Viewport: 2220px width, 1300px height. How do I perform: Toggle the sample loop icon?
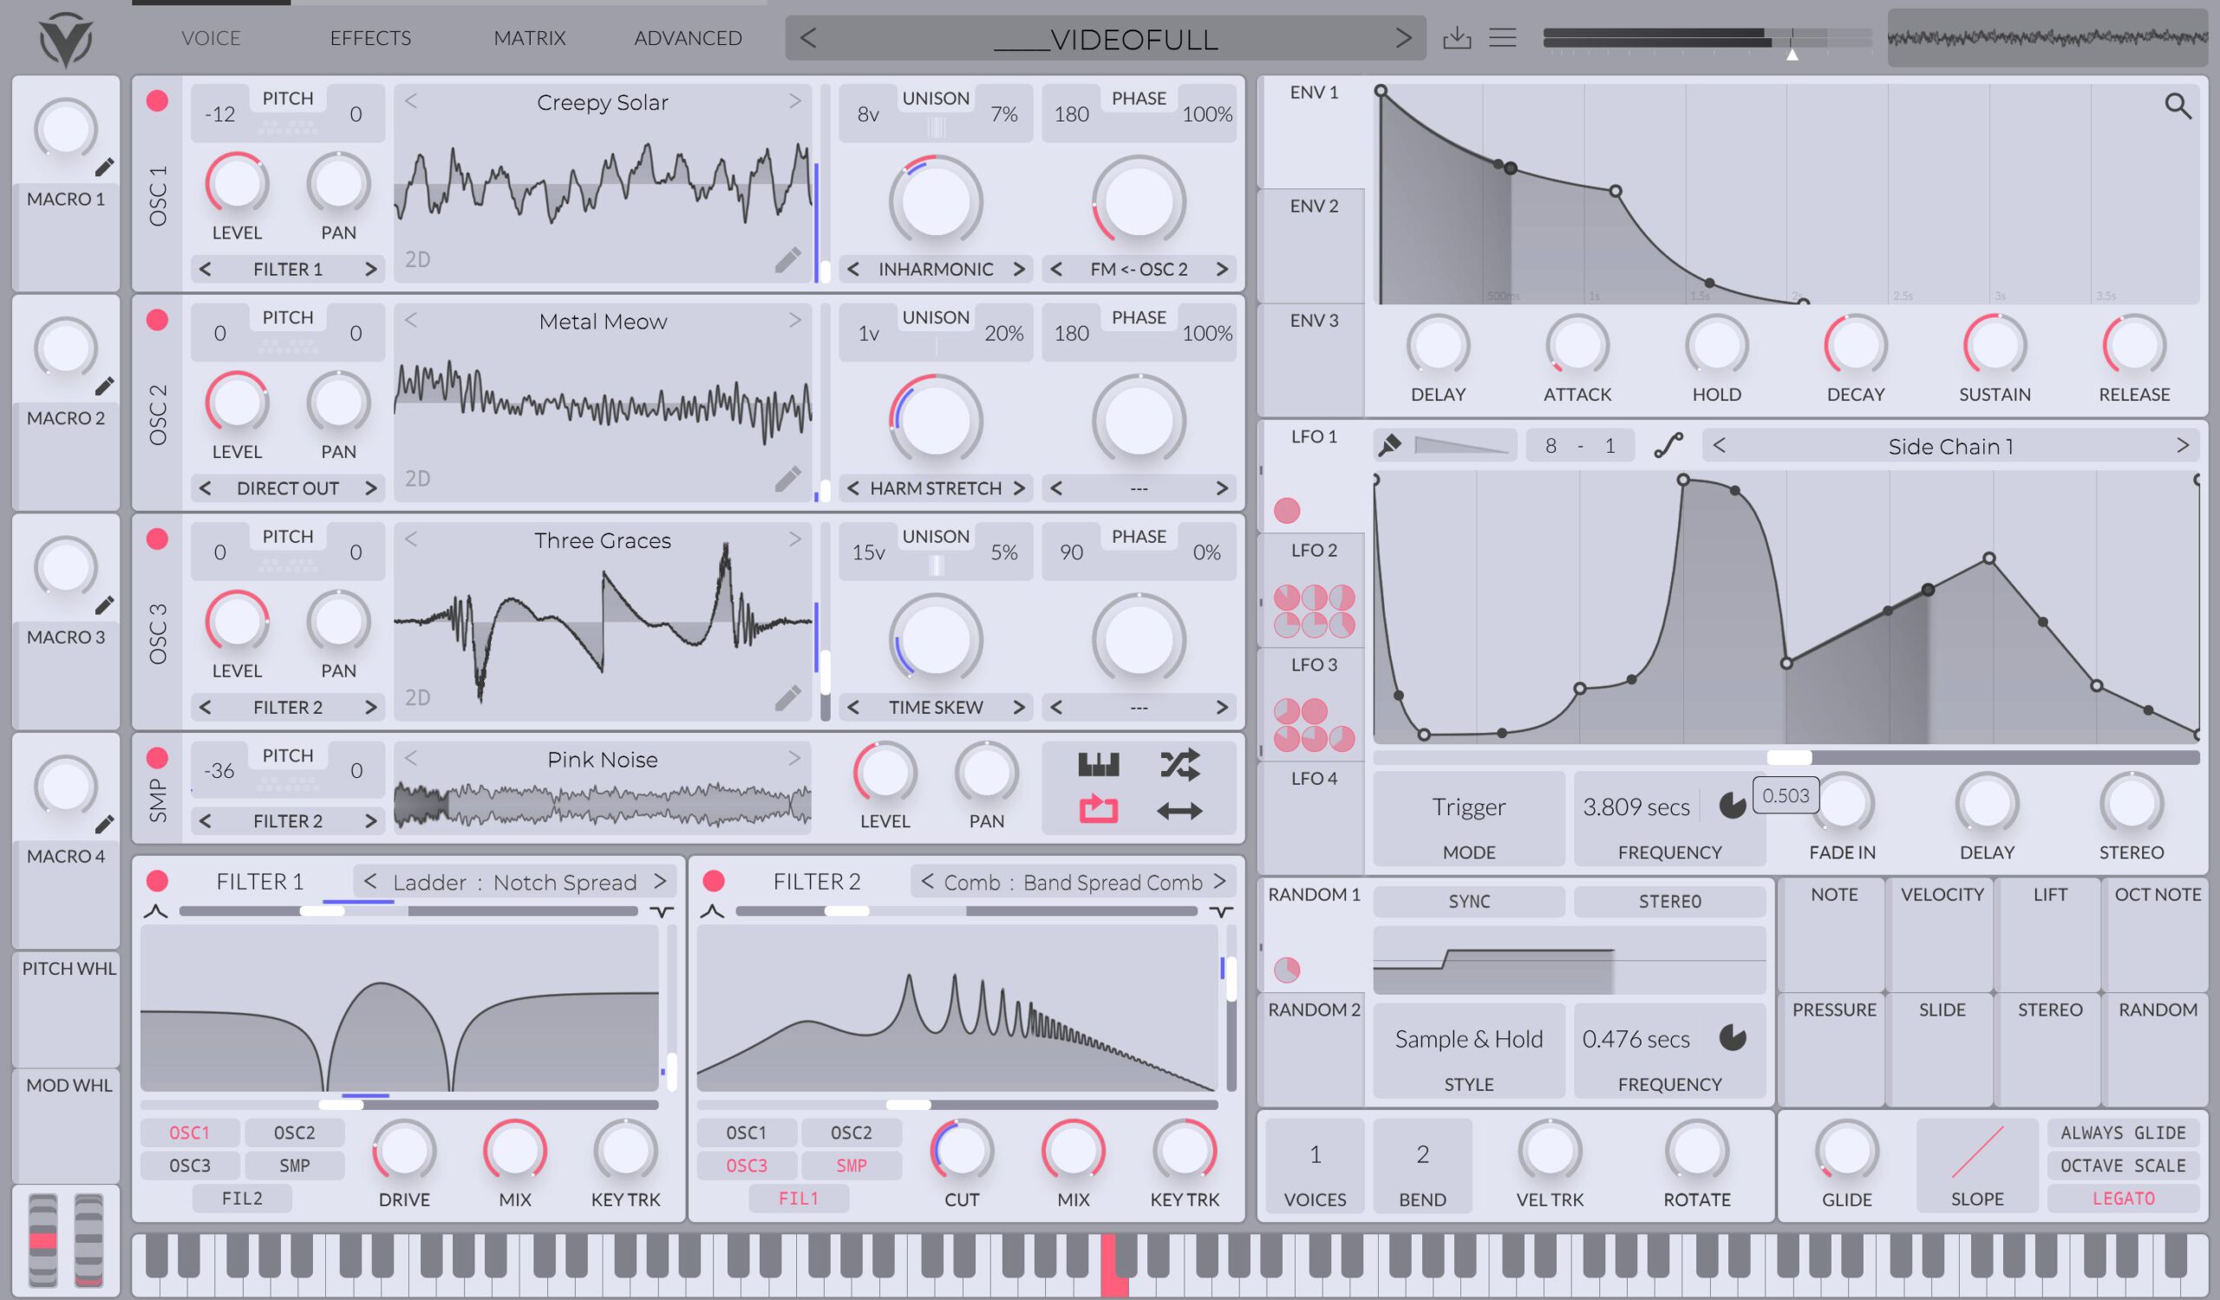[1099, 808]
